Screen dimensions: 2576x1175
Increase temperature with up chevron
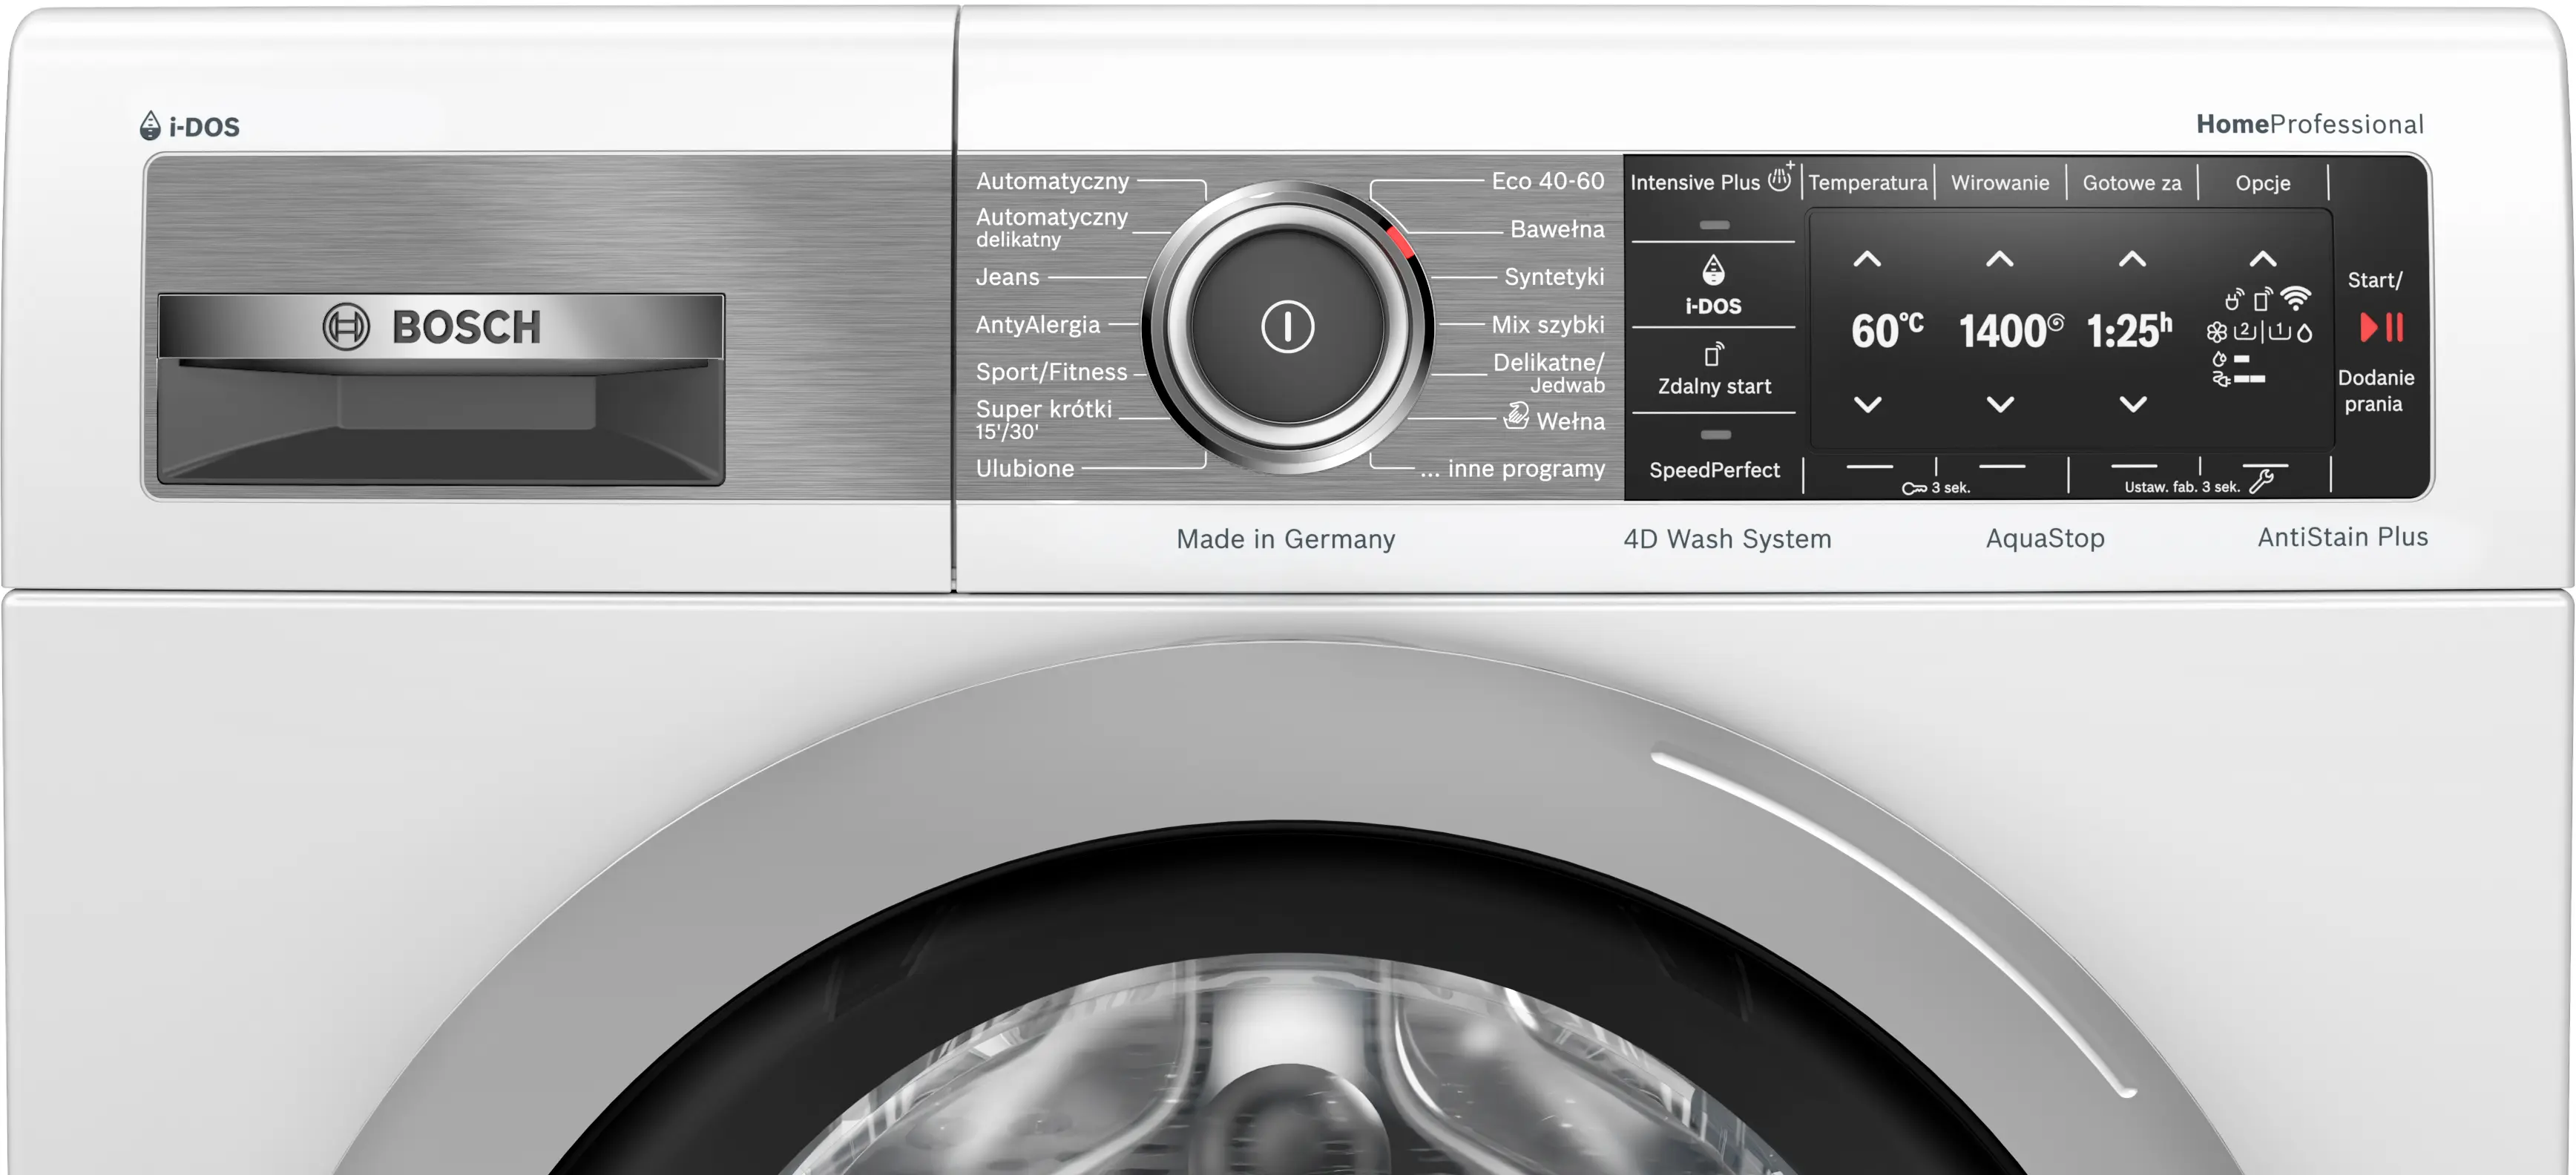point(1867,260)
